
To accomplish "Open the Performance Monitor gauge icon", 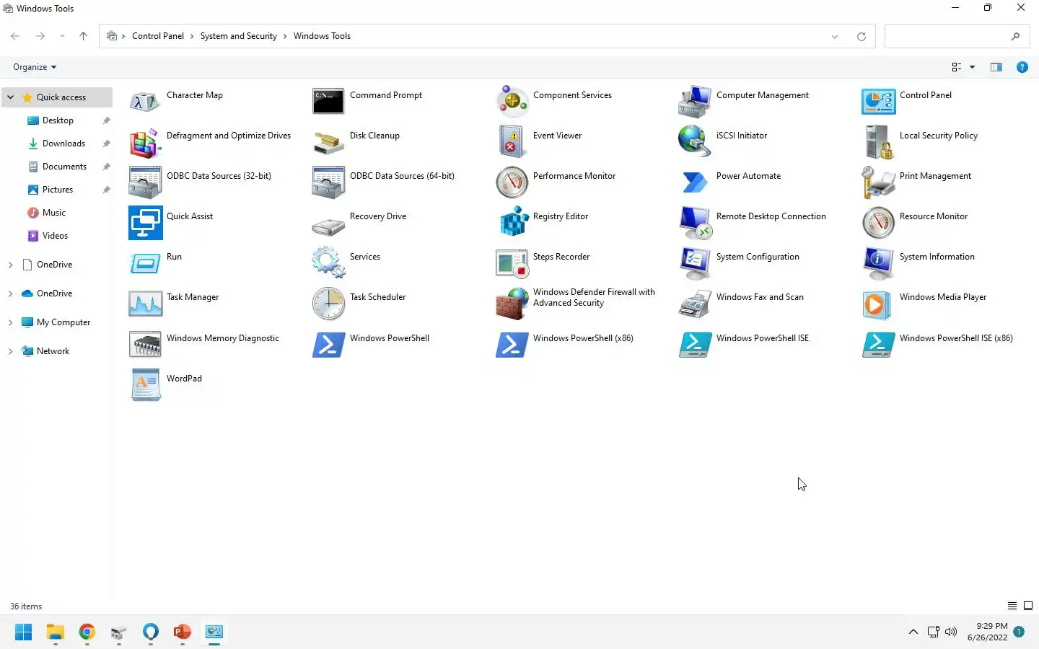I will [512, 182].
